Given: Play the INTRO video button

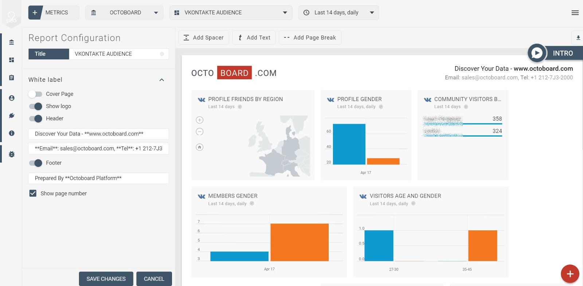Looking at the screenshot, I should click(x=537, y=53).
